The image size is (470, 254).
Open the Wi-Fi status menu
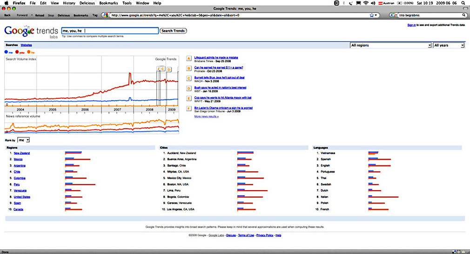pyautogui.click(x=366, y=3)
